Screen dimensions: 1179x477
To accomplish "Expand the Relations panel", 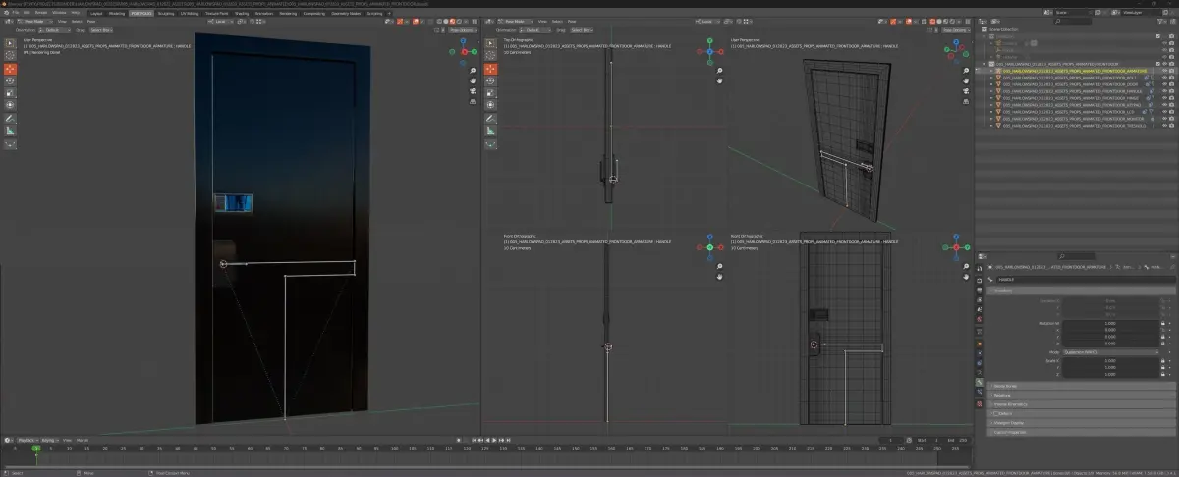I will 1080,395.
